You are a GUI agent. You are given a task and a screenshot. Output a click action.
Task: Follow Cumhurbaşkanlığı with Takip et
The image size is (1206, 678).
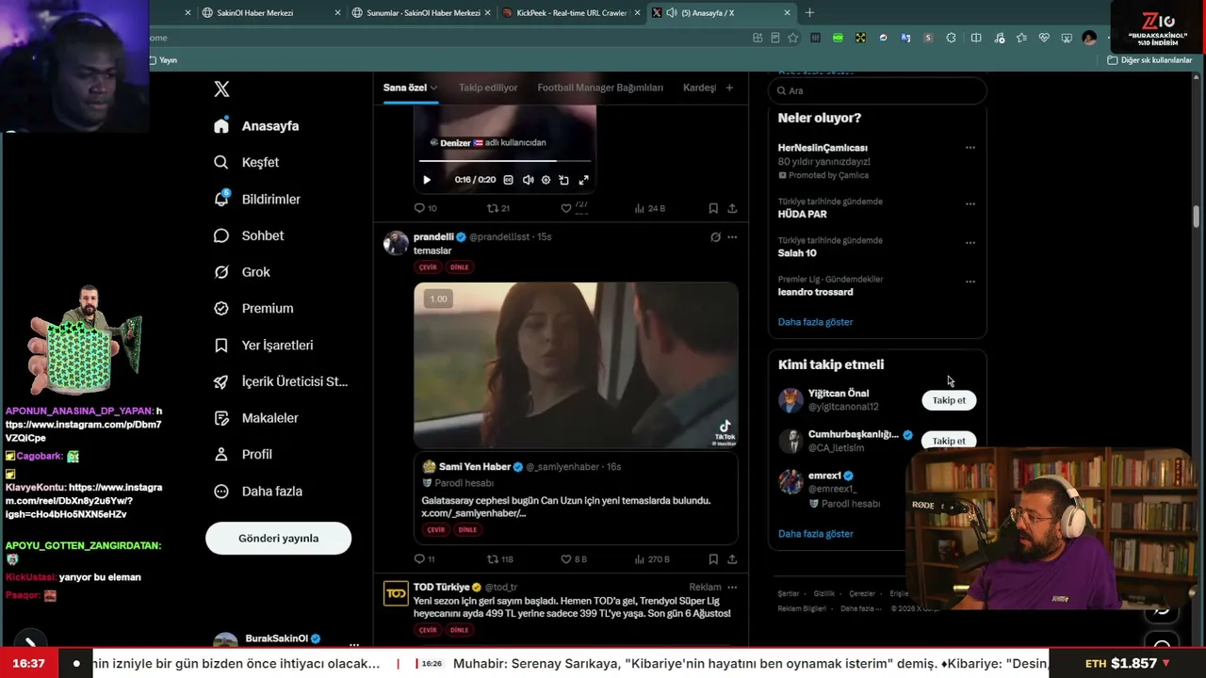pyautogui.click(x=949, y=441)
